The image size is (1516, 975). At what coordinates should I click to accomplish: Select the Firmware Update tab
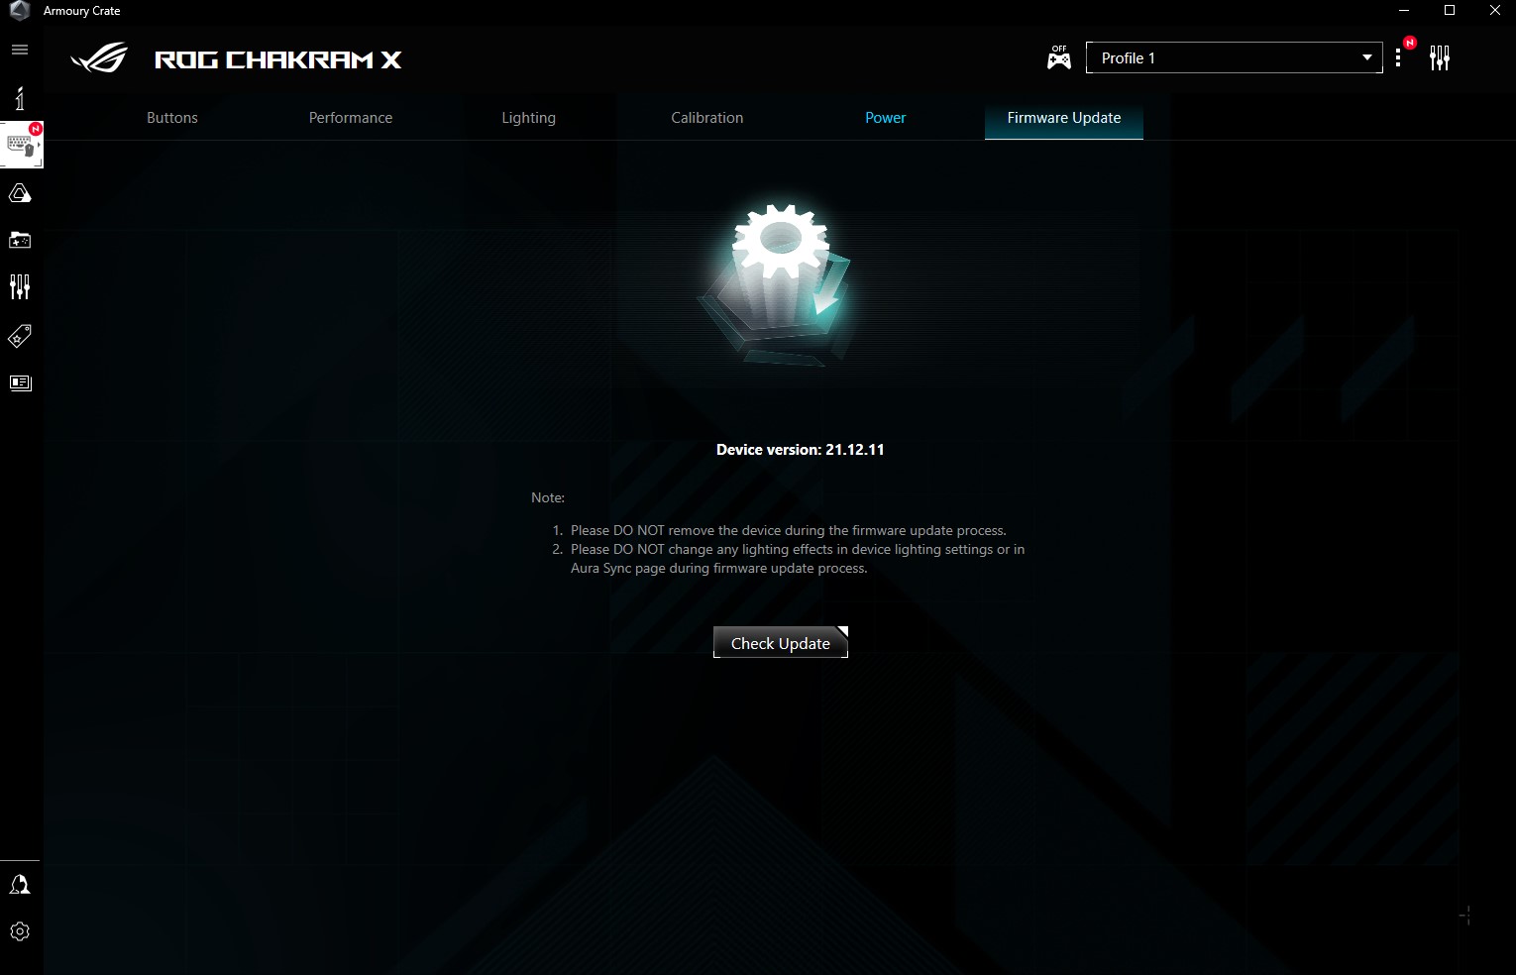click(1064, 117)
